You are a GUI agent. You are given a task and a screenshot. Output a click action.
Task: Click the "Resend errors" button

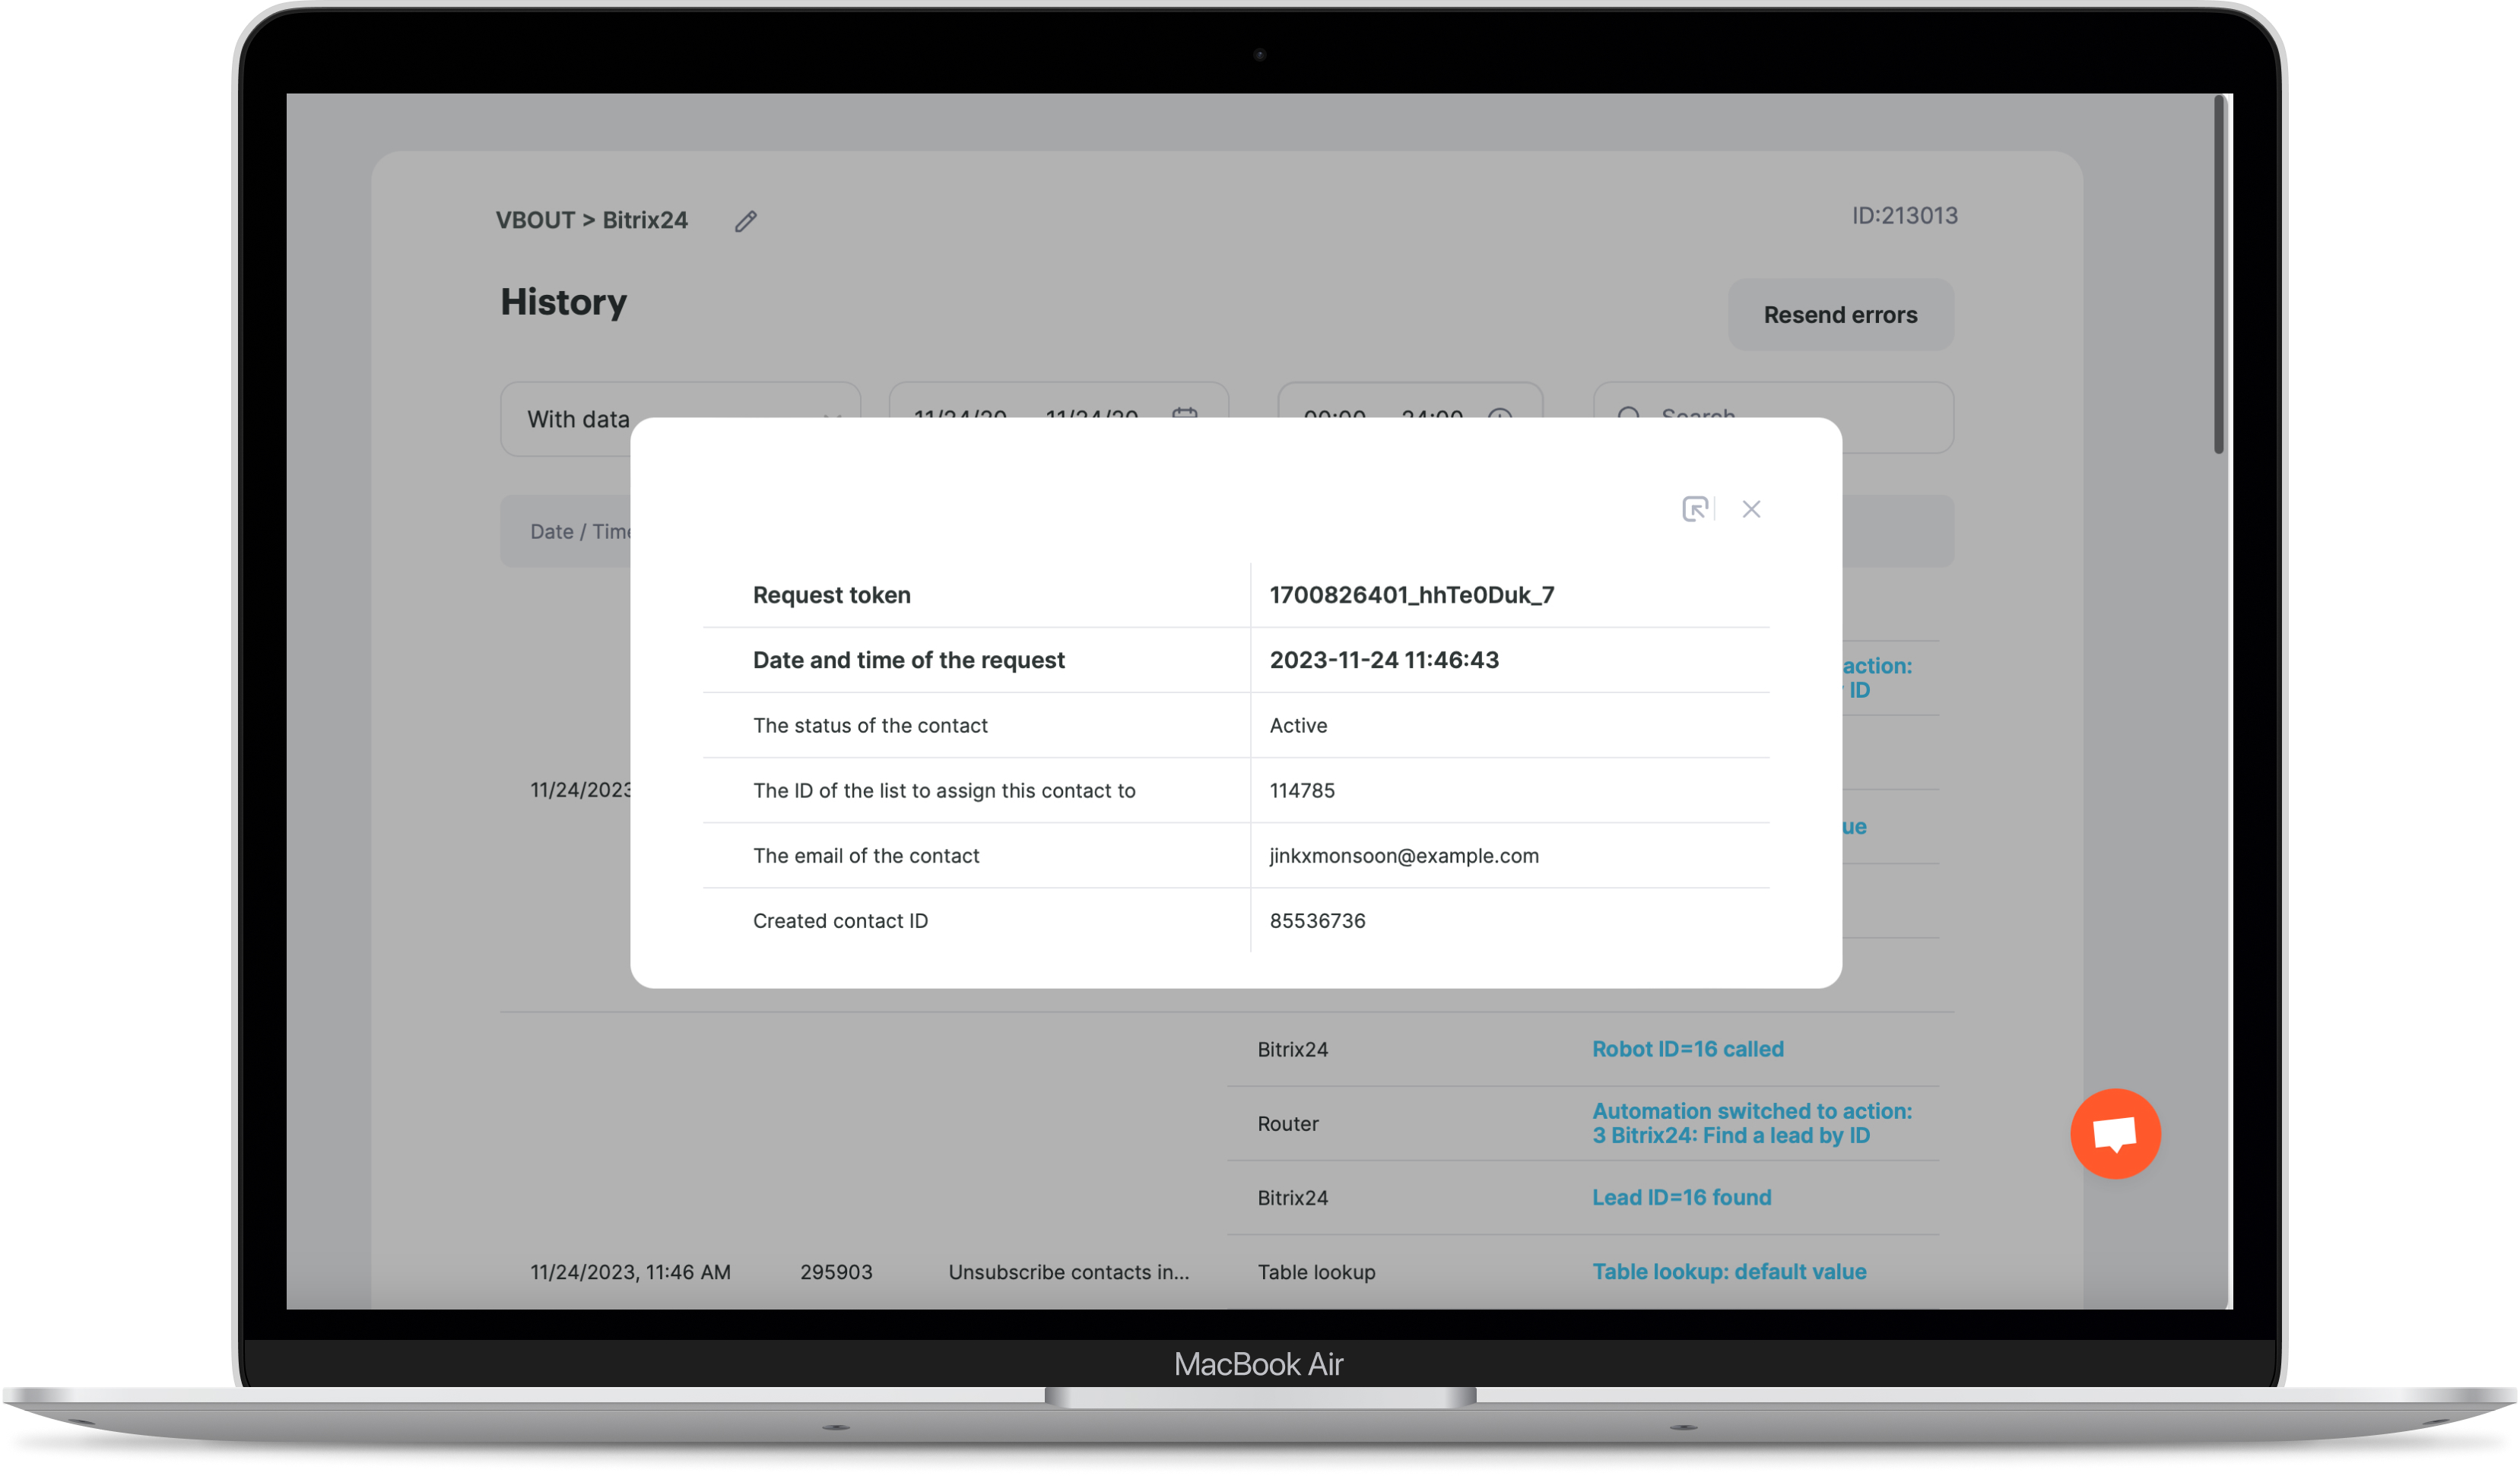click(1840, 315)
